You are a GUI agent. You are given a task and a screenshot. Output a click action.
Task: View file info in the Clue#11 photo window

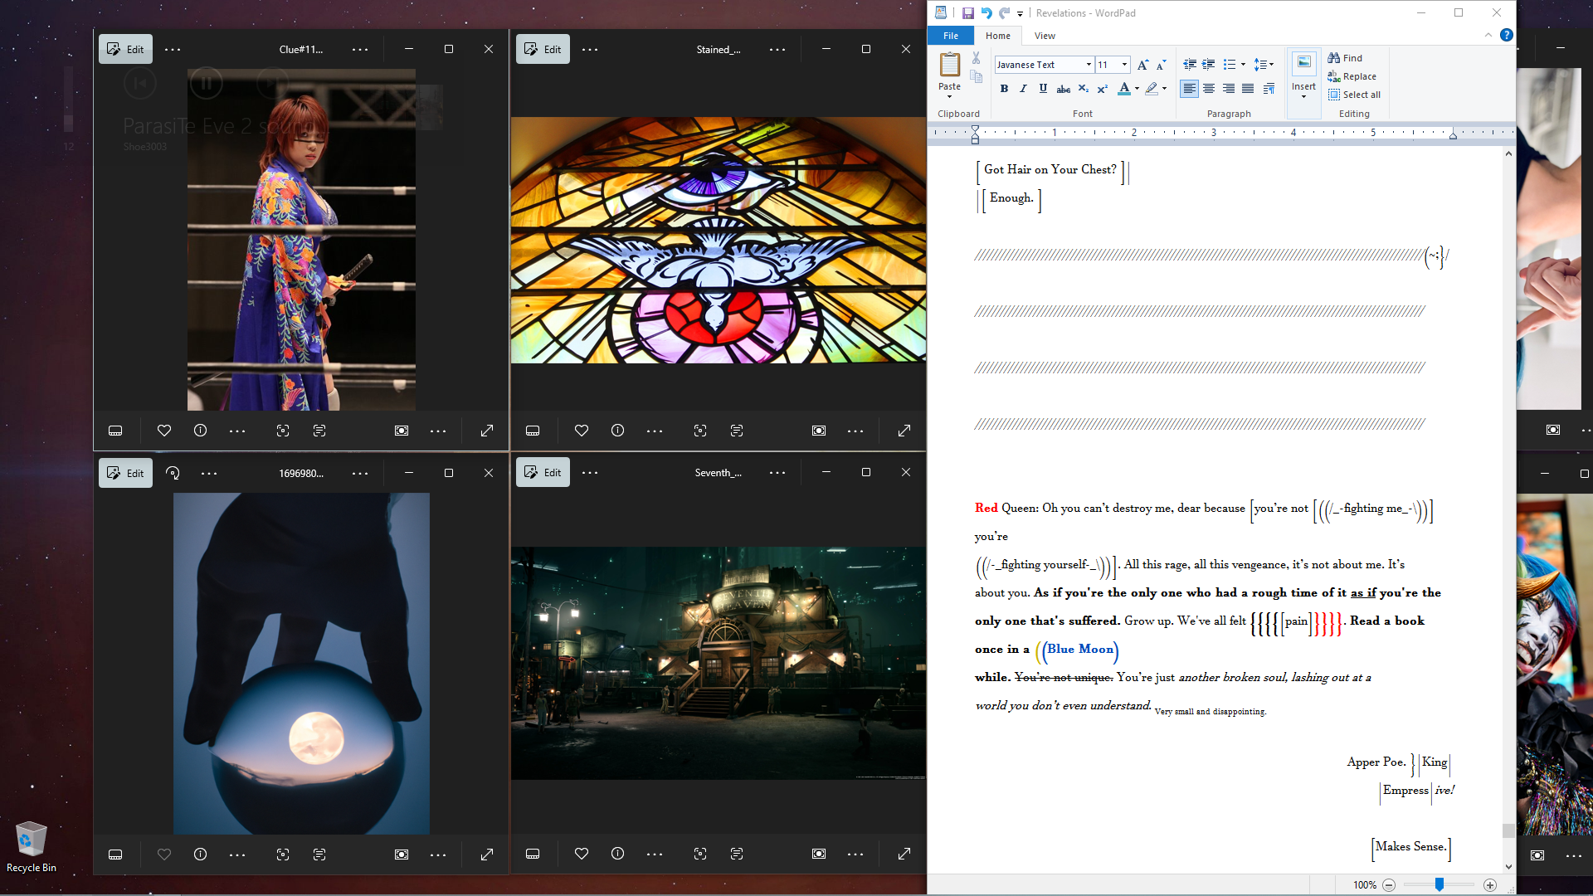click(200, 431)
